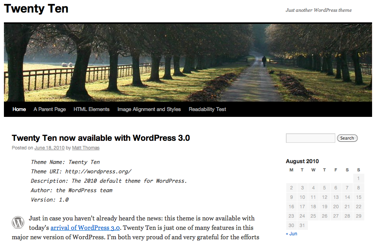The image size is (376, 242).
Task: Focus the sidebar search input field
Action: (311, 138)
